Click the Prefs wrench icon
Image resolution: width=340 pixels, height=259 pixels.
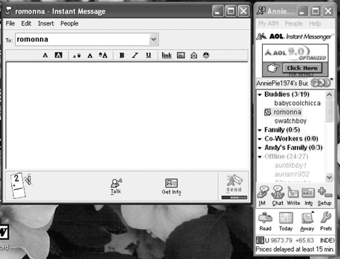tap(326, 221)
